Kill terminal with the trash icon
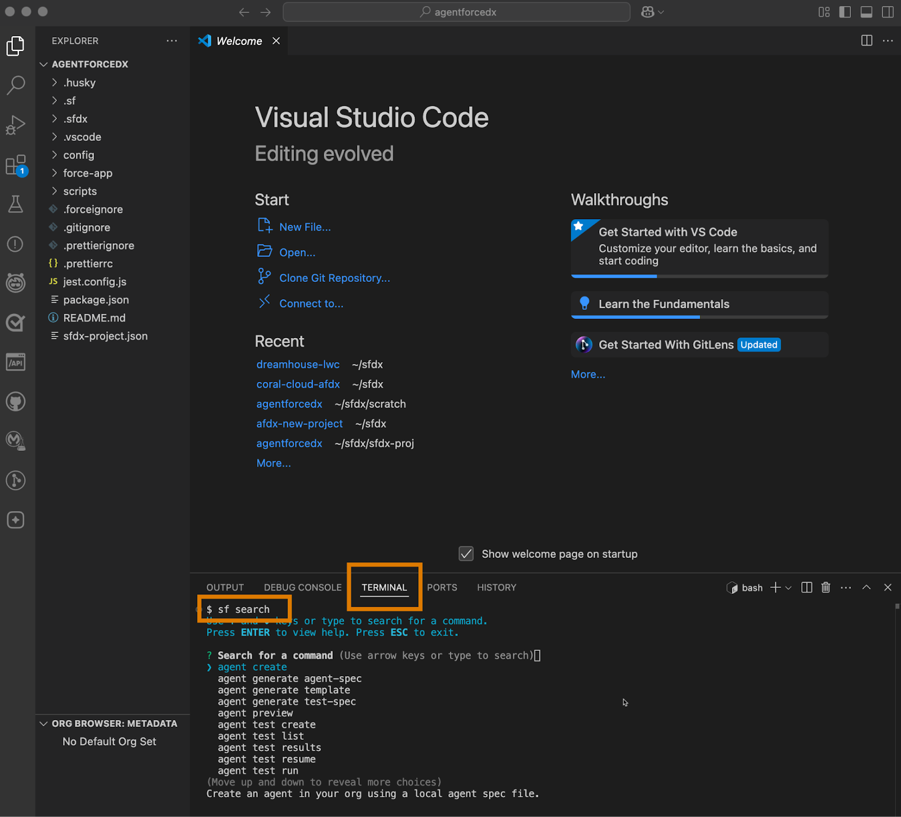 point(826,588)
